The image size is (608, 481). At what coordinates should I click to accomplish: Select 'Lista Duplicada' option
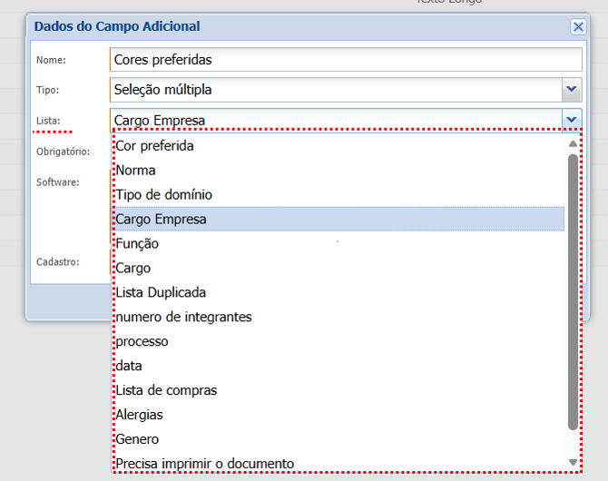(x=161, y=292)
